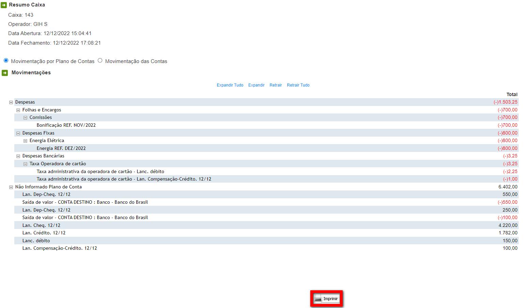Collapse the Folhas e Encargos node
Image resolution: width=531 pixels, height=308 pixels.
click(18, 110)
